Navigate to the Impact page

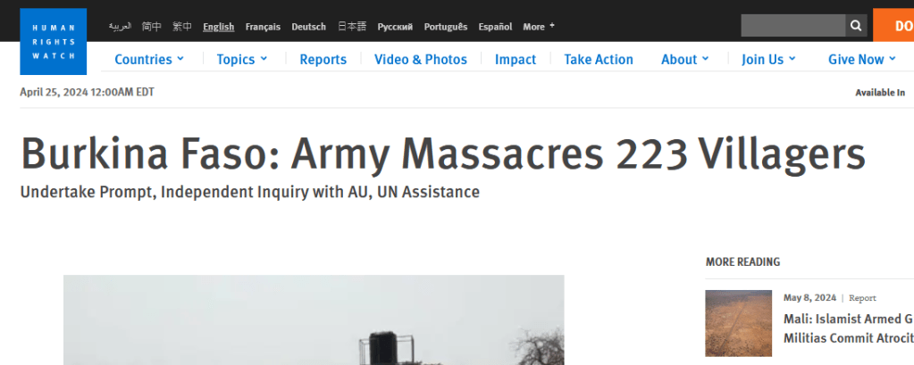516,60
